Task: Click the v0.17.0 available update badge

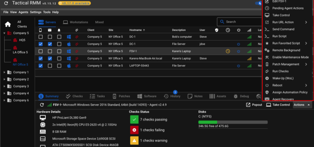Action: click(x=75, y=3)
